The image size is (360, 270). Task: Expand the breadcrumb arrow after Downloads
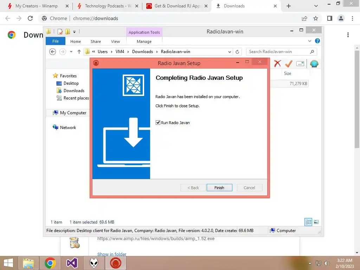[x=157, y=52]
